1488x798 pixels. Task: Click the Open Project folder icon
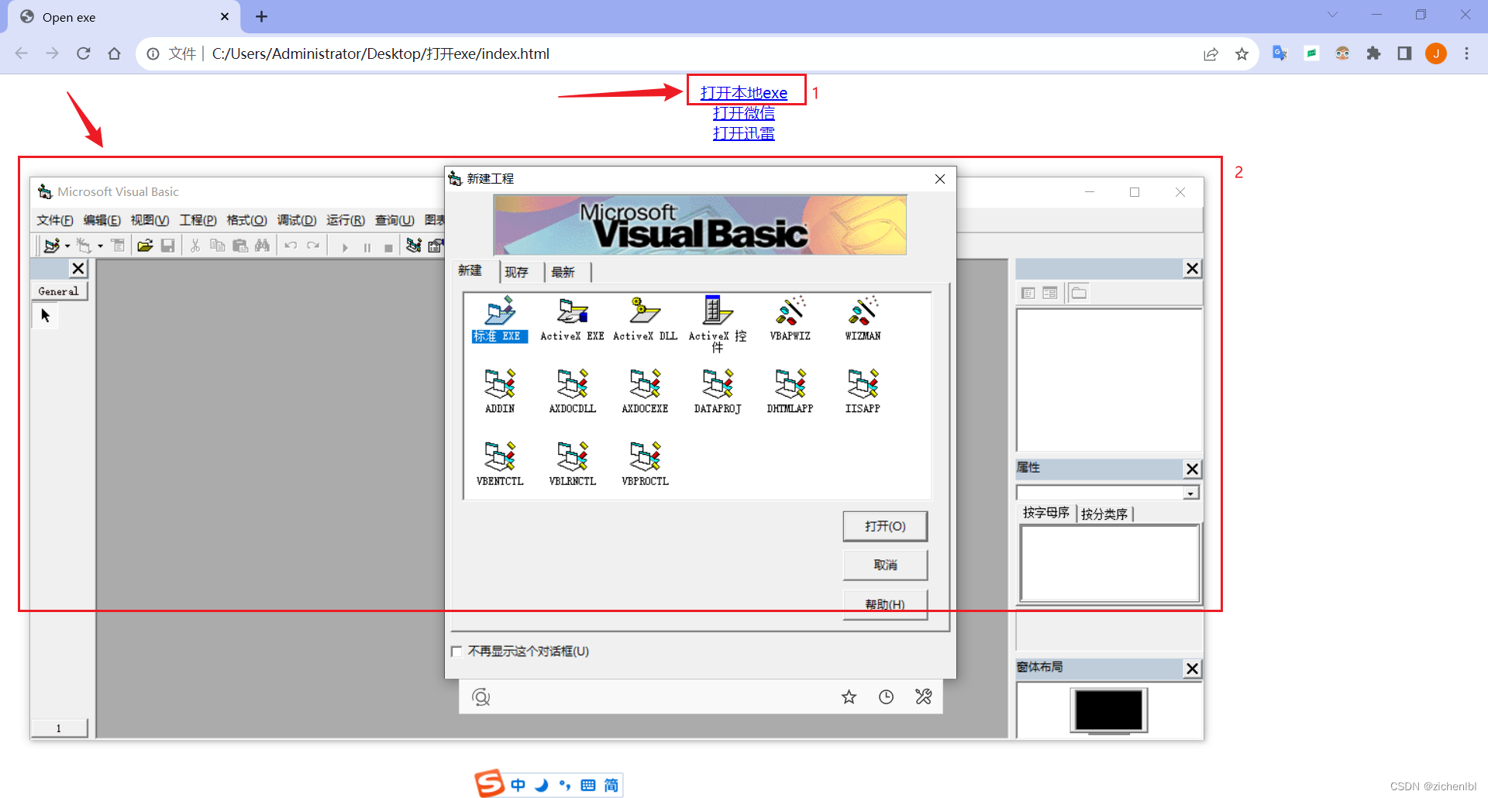point(145,246)
